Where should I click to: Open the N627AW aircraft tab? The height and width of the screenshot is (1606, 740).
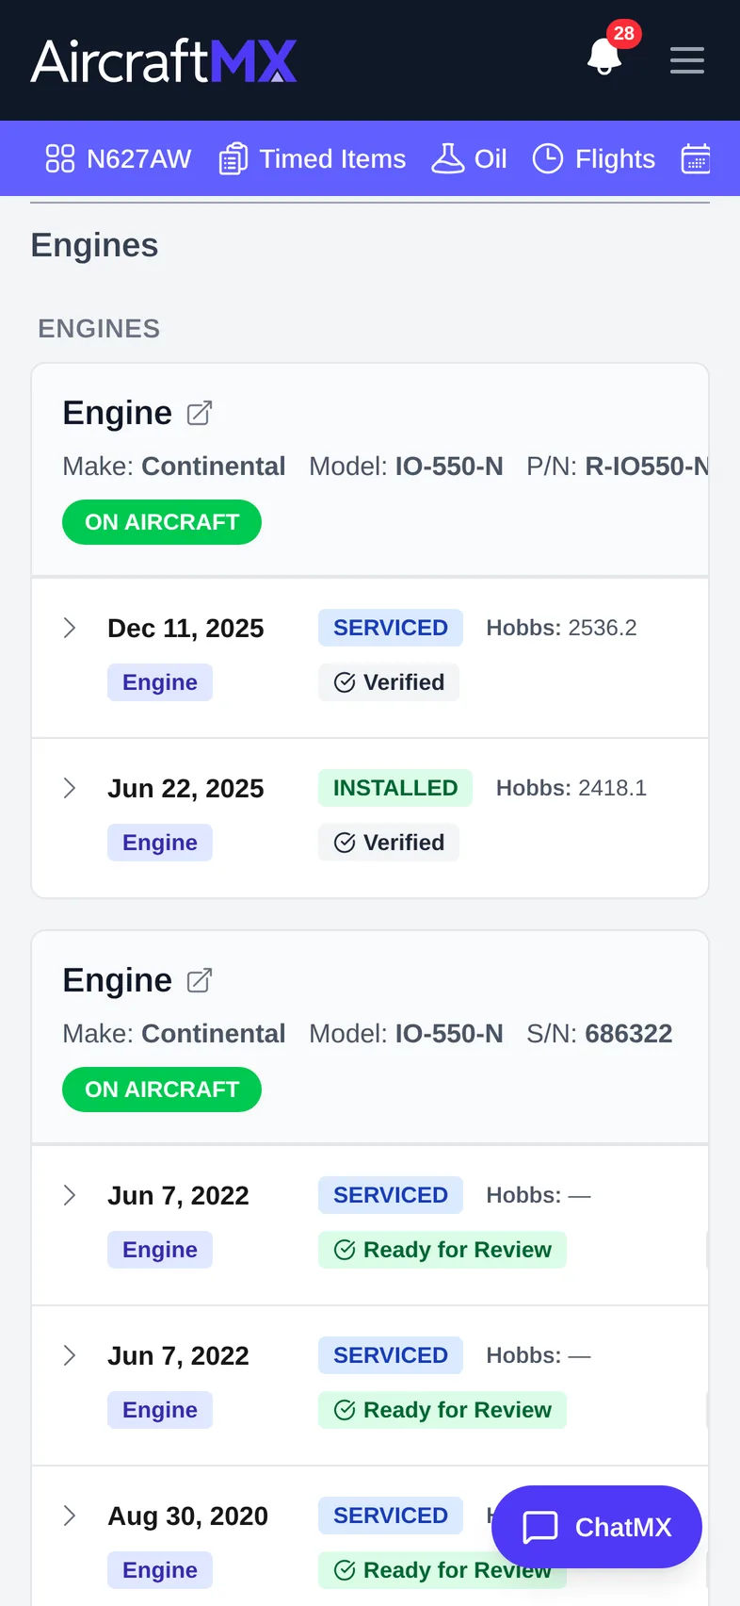[119, 158]
